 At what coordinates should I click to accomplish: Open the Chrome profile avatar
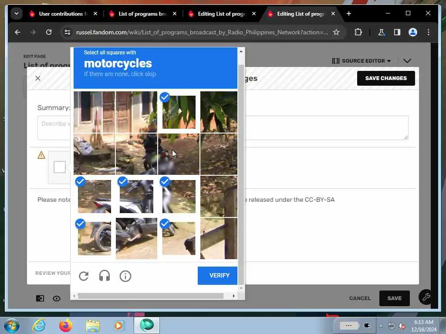(413, 32)
